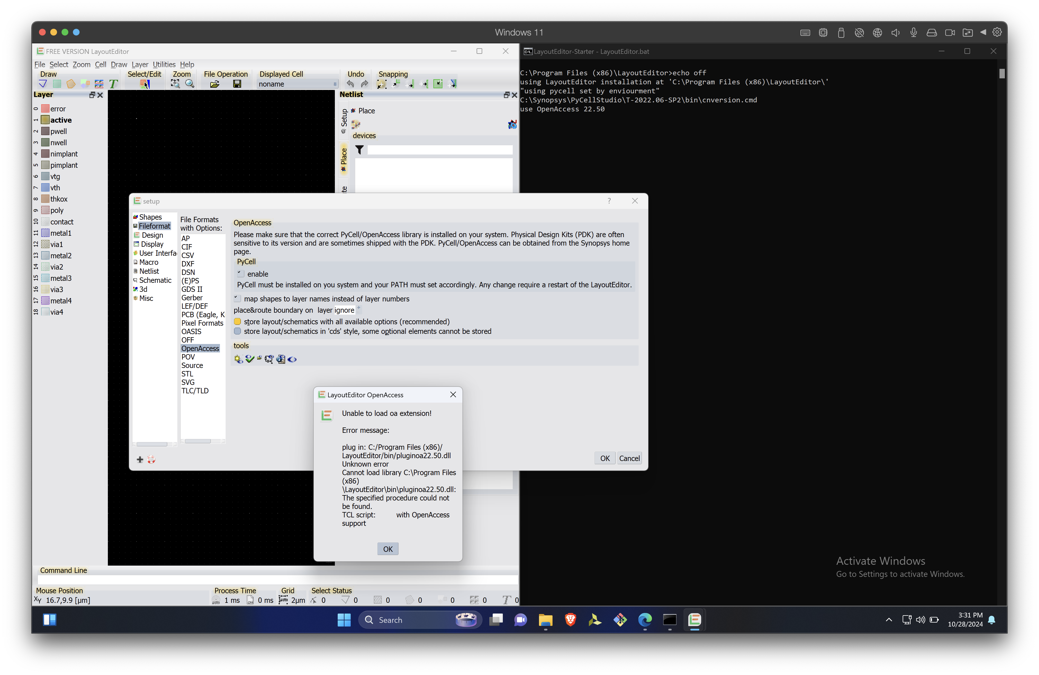Click the last Snapping toolbar icon

[x=453, y=84]
